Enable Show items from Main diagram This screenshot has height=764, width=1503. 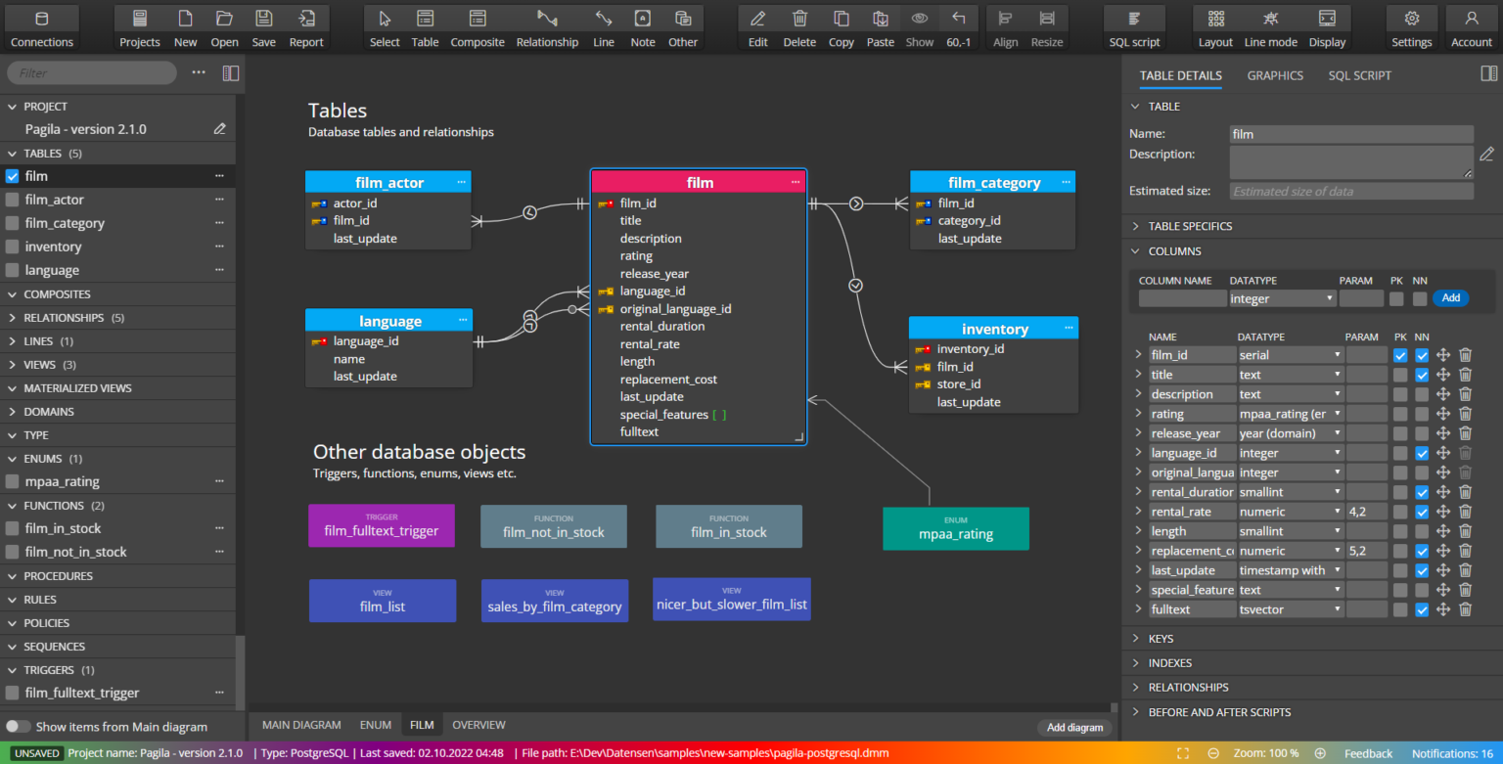pos(18,727)
